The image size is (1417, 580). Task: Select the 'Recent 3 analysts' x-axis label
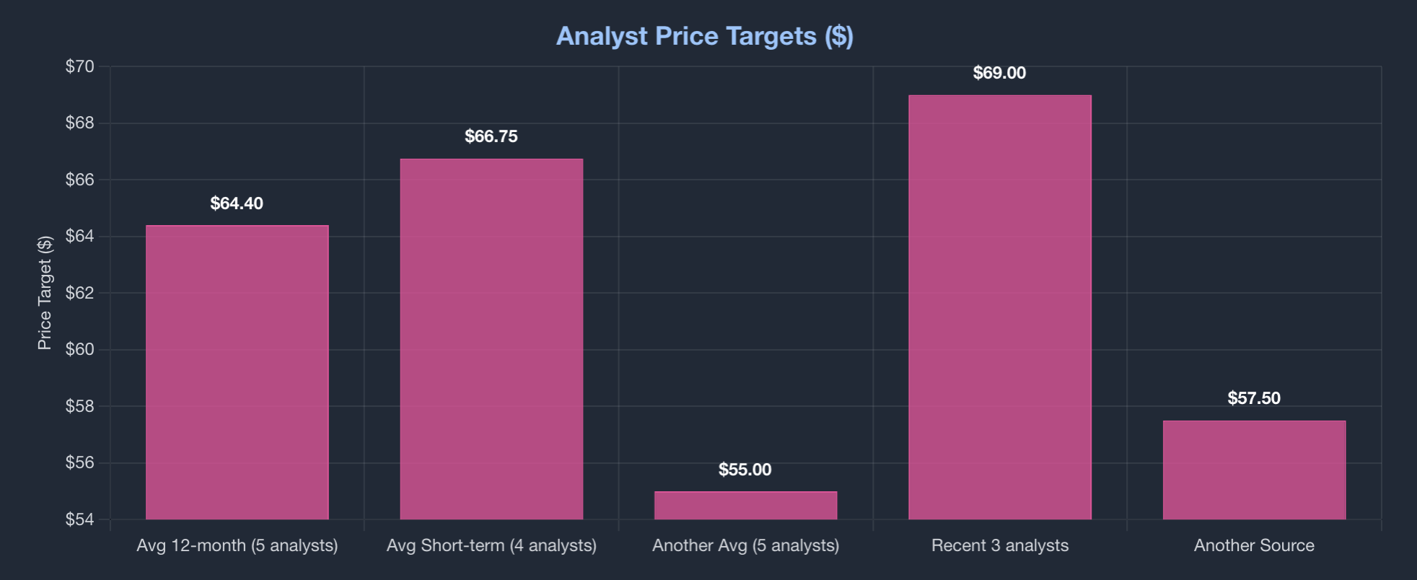999,545
